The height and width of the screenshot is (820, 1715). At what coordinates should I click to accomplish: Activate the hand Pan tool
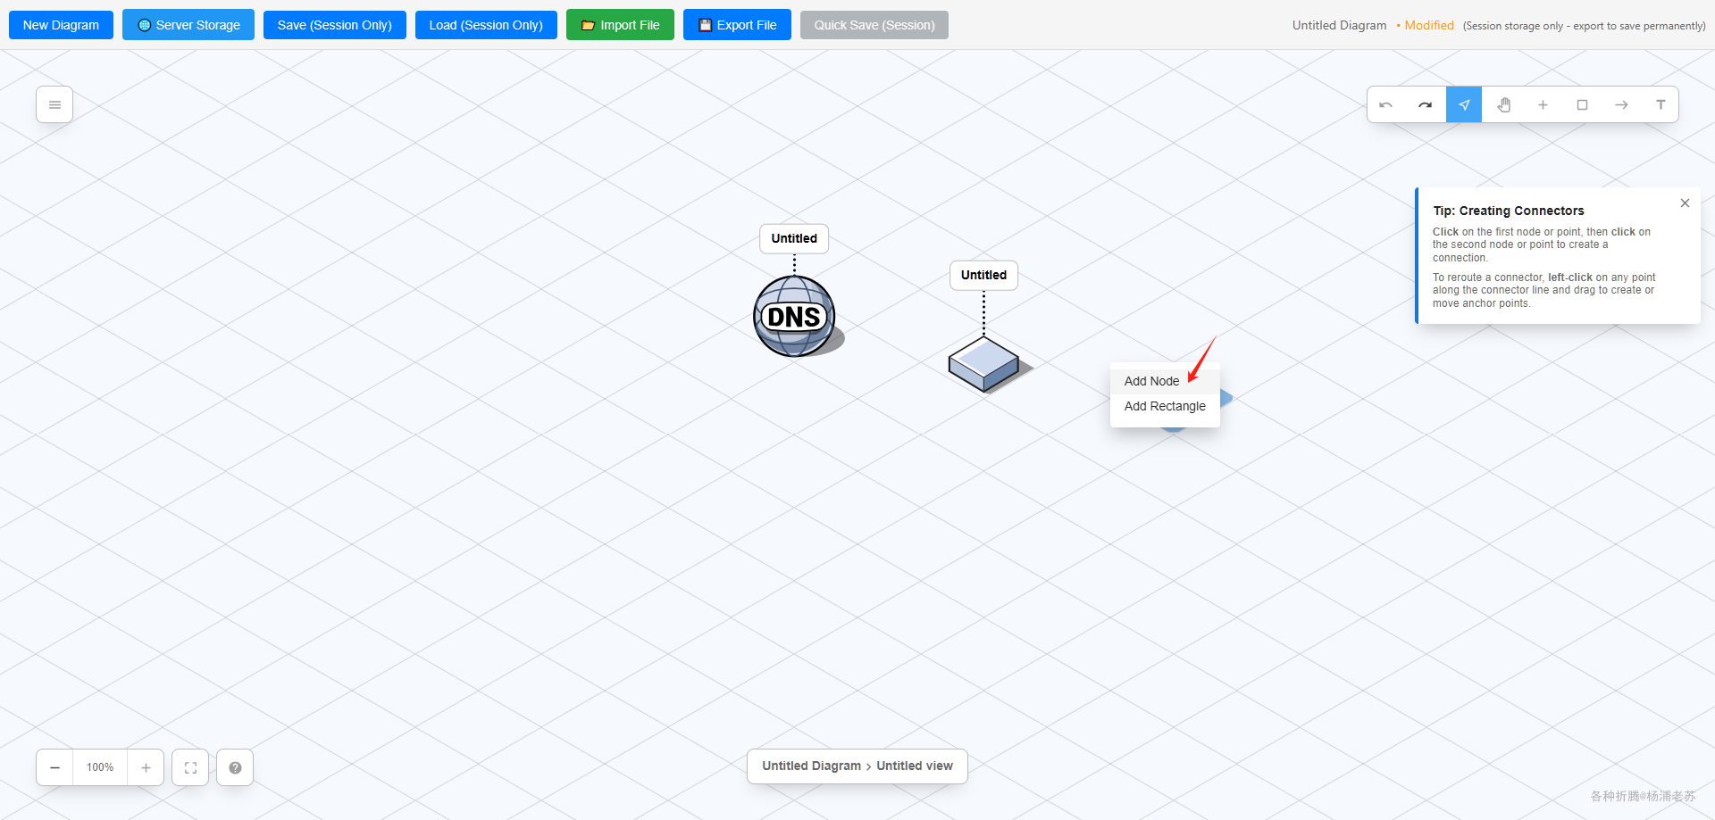1503,104
